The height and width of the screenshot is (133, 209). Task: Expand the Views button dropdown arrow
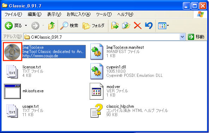click(168, 25)
